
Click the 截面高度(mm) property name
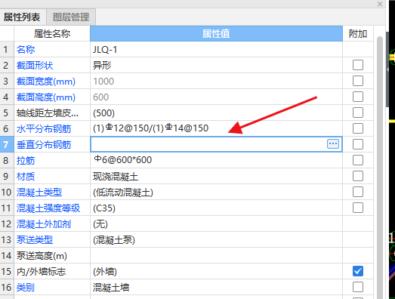[46, 97]
